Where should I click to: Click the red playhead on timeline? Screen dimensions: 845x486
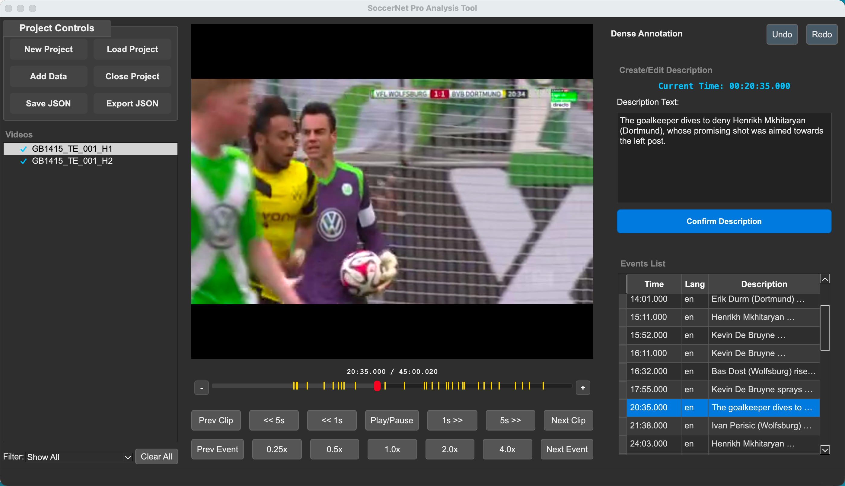pyautogui.click(x=377, y=386)
